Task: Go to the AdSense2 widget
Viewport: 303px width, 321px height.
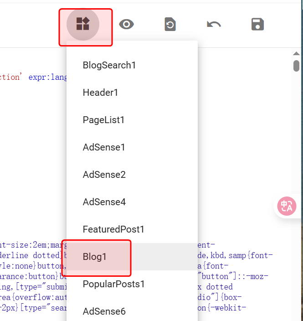Action: 104,175
